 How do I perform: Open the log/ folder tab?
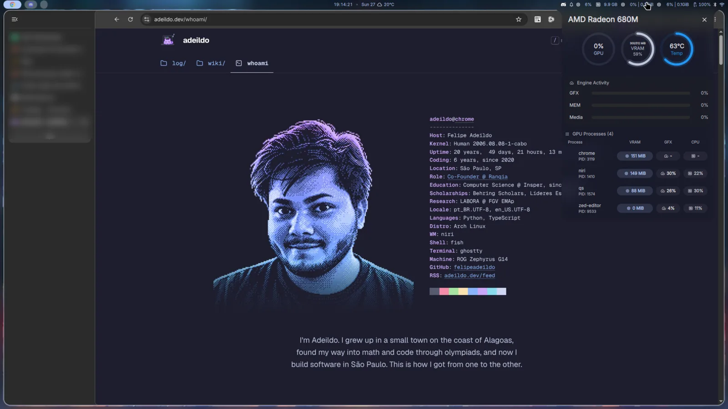click(173, 63)
